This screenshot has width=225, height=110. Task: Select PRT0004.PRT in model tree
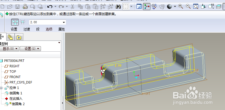(x=14, y=61)
